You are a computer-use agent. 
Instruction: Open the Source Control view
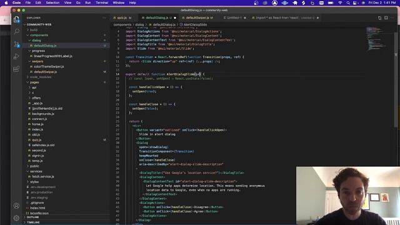(x=16, y=44)
